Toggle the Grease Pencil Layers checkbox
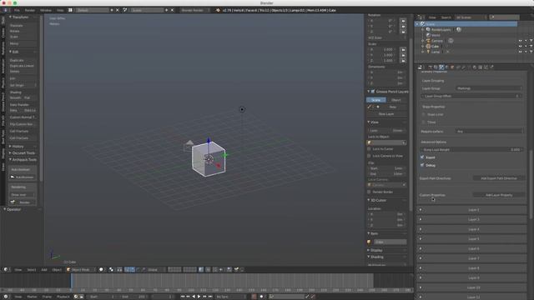This screenshot has width=534, height=300. click(373, 92)
